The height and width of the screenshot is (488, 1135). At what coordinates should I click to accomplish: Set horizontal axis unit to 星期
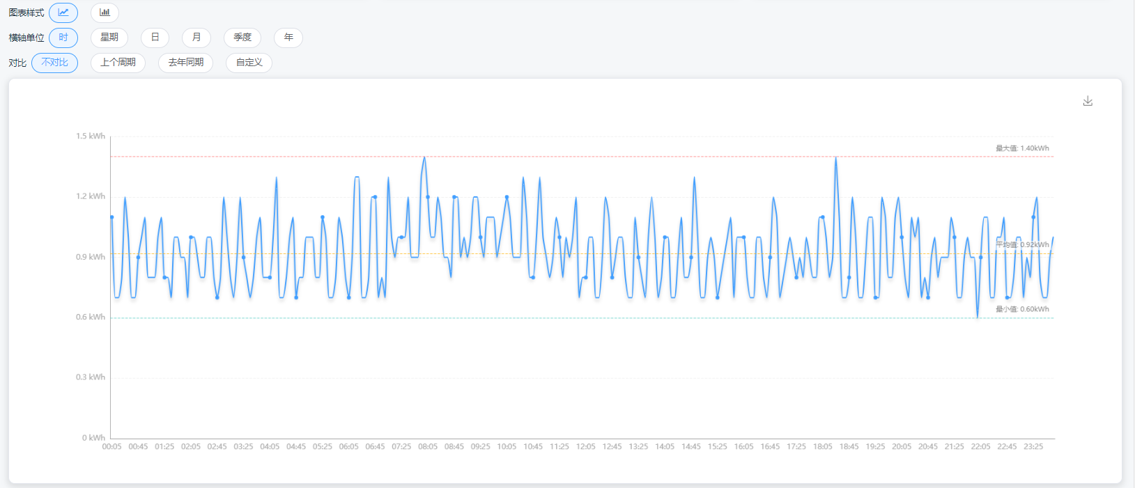click(x=109, y=38)
